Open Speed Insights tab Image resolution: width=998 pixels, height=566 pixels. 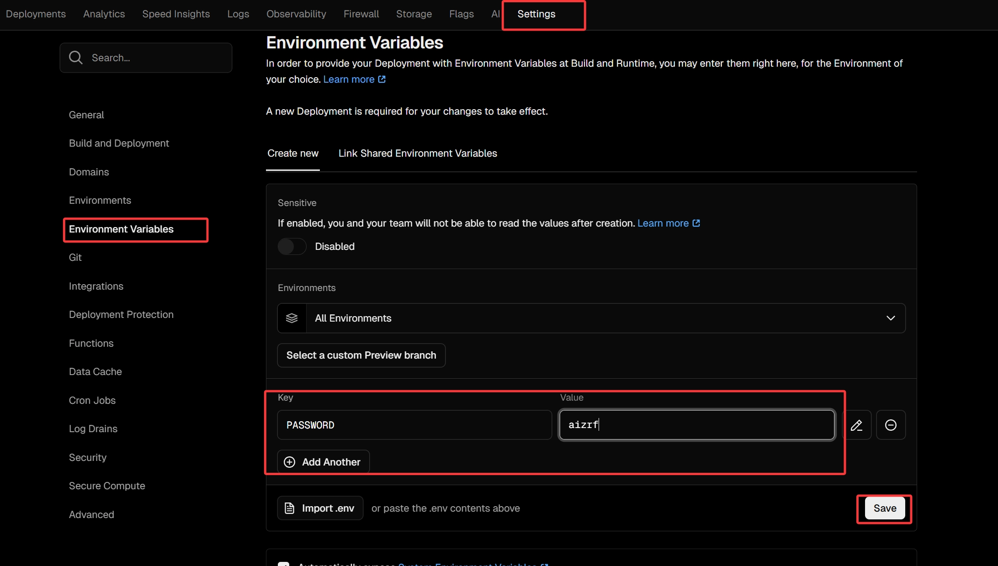pyautogui.click(x=176, y=14)
